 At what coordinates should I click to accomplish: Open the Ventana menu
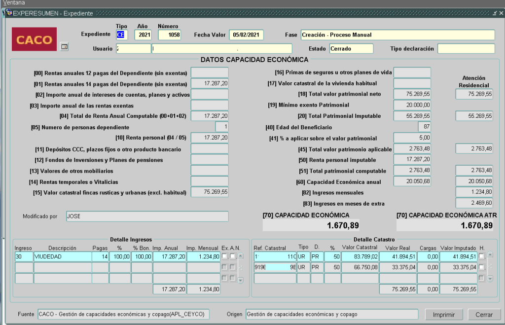[x=14, y=3]
